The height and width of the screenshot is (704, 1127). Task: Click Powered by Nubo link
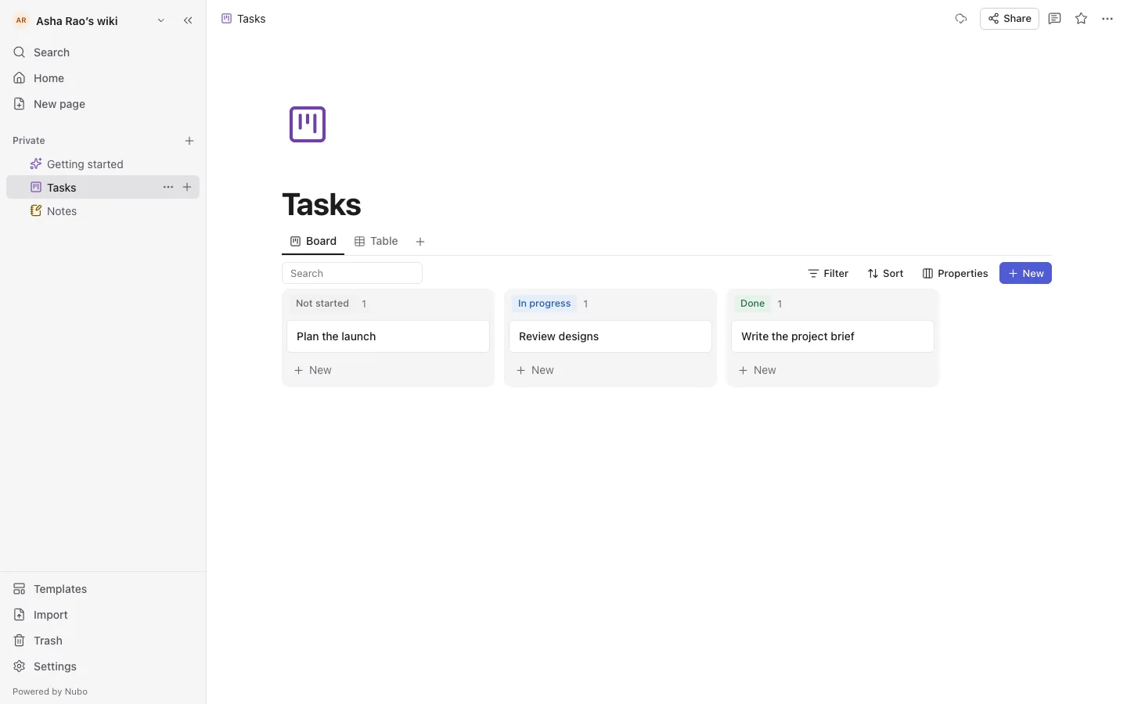click(50, 691)
